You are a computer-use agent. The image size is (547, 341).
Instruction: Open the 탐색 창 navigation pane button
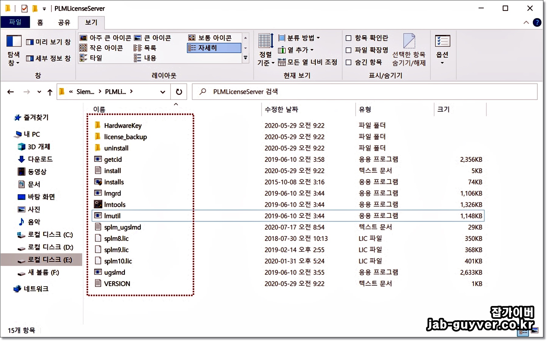click(x=14, y=50)
